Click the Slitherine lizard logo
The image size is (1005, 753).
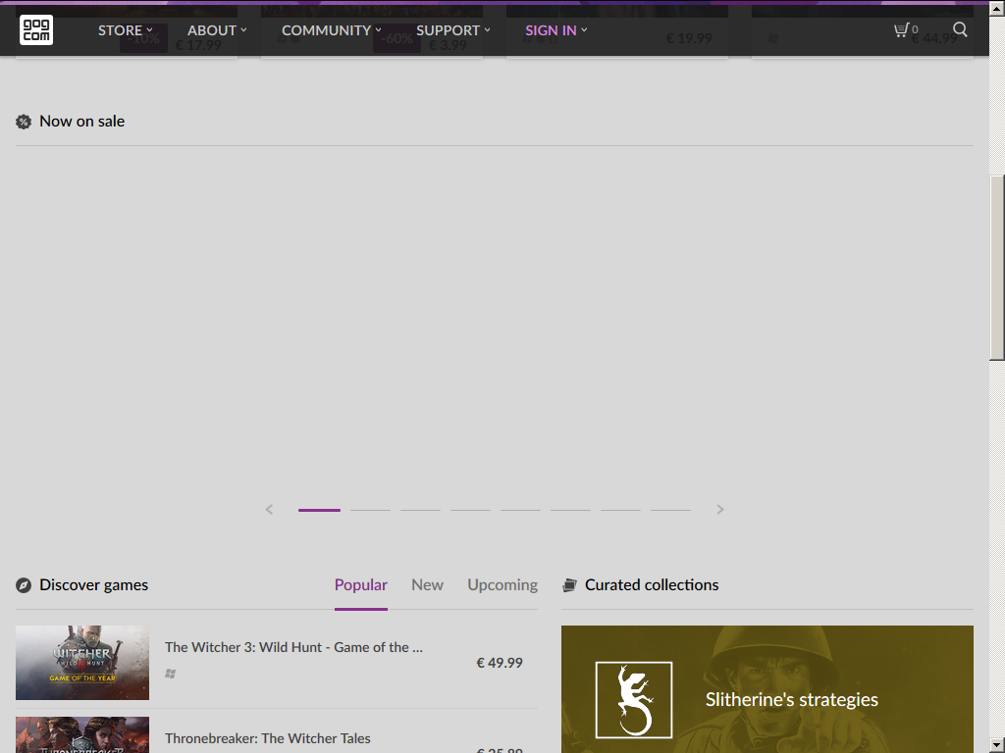click(634, 700)
